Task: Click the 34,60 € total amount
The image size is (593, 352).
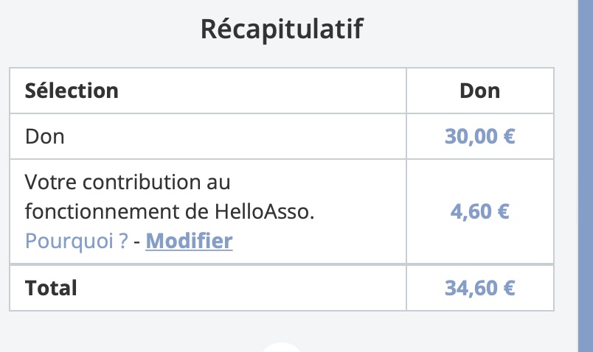Action: tap(480, 288)
